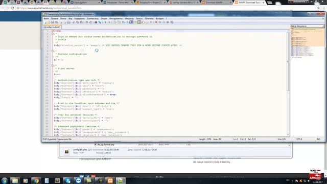Open the Windows Start button

click(x=5, y=180)
